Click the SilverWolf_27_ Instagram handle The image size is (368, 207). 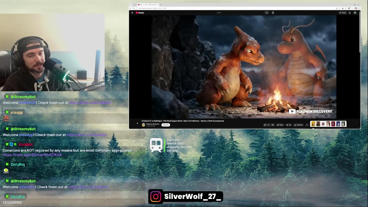point(193,197)
